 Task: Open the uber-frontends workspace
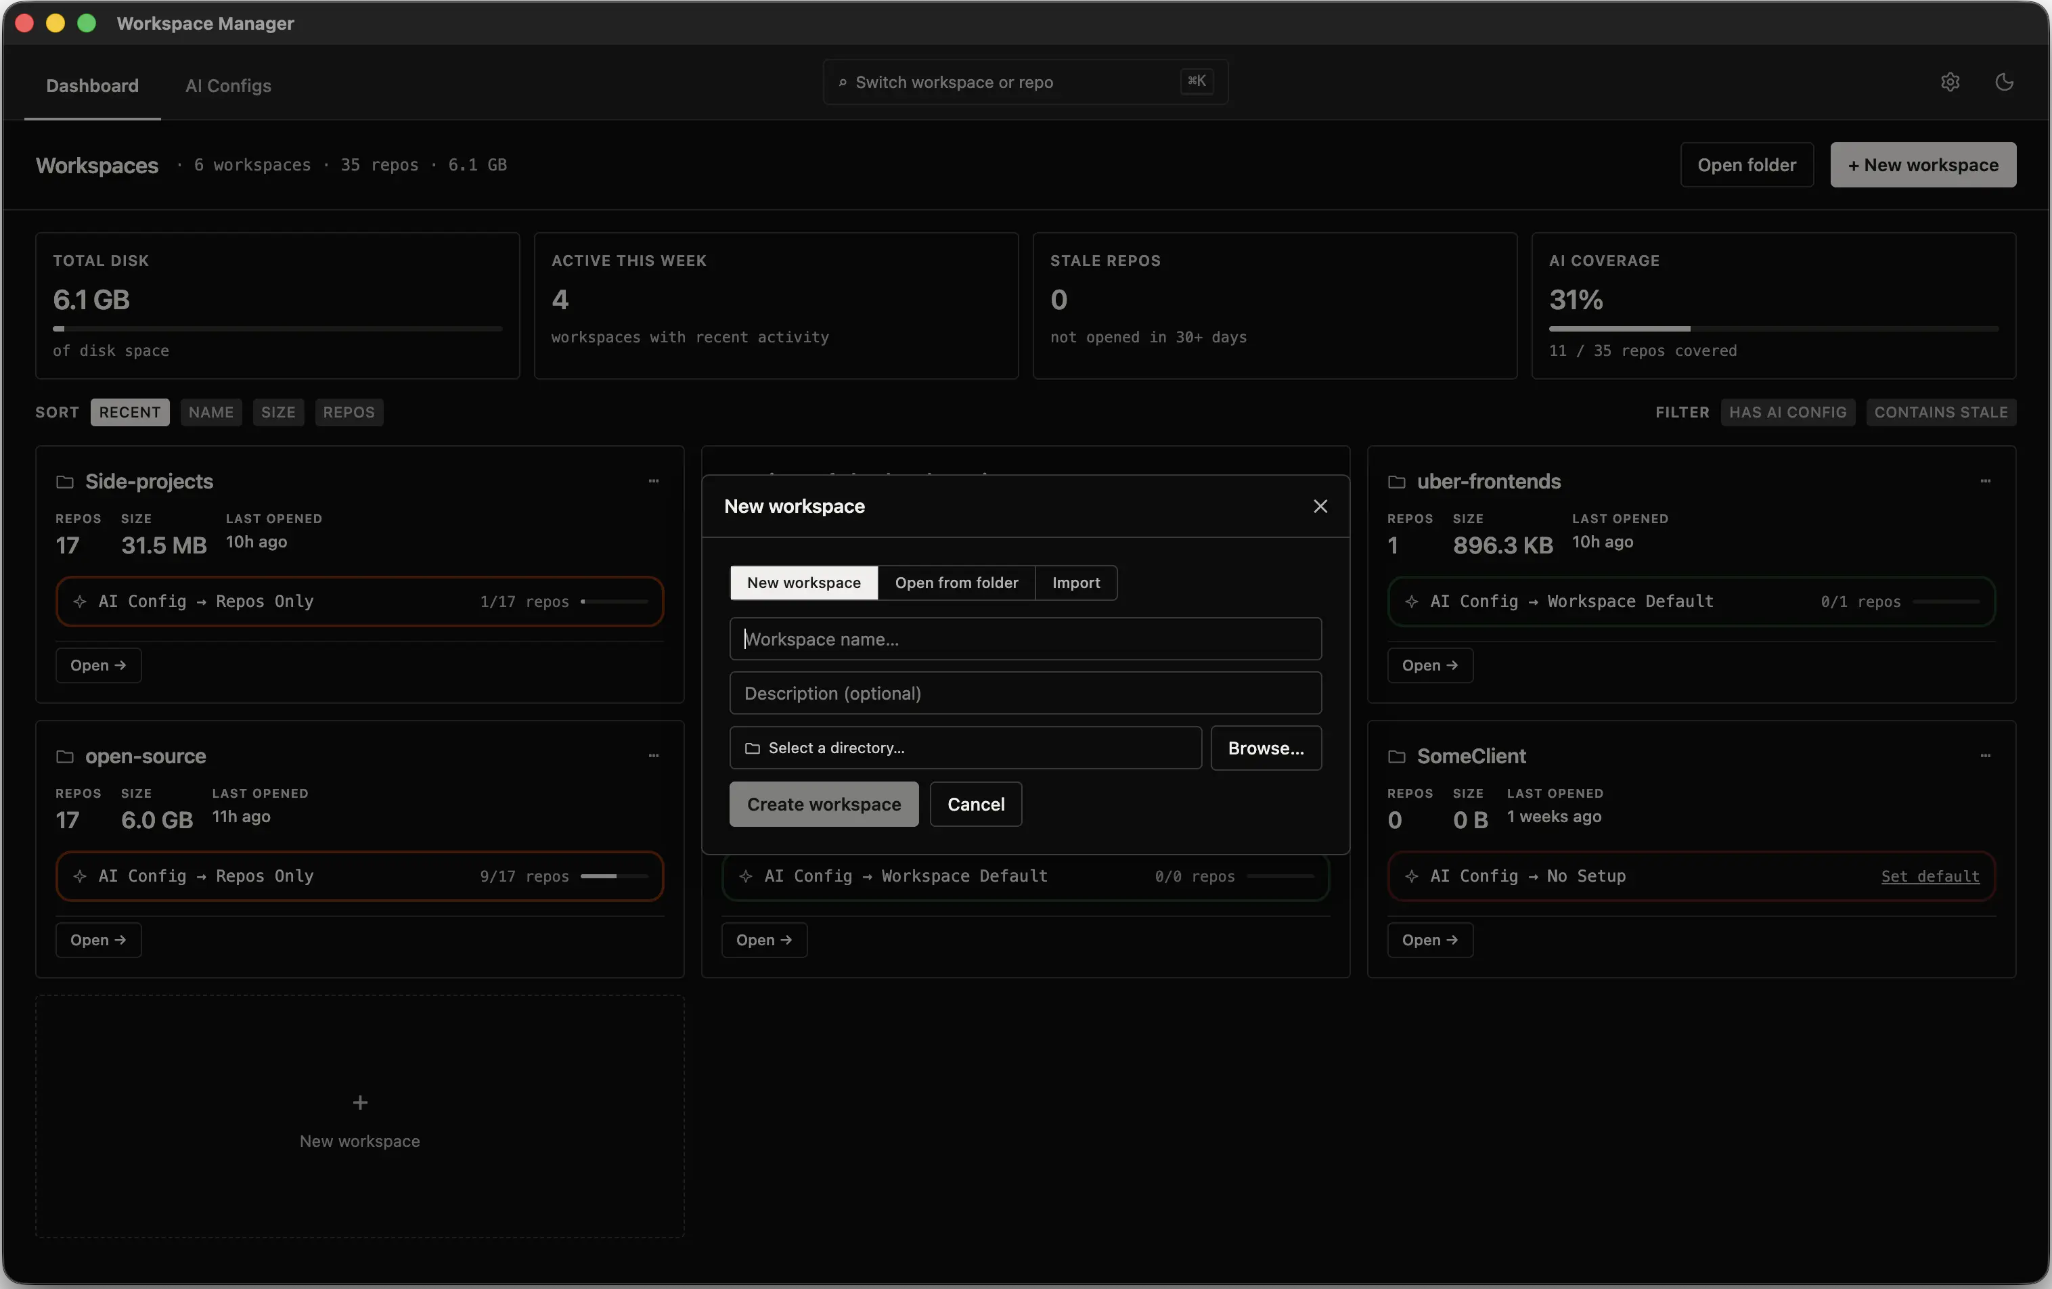click(1431, 665)
